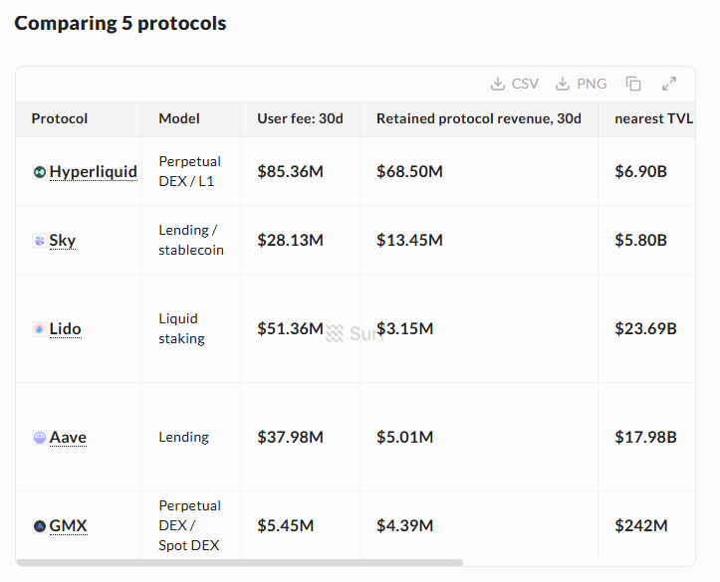The height and width of the screenshot is (582, 720).
Task: Select the $23.69B TVL cell
Action: (646, 329)
